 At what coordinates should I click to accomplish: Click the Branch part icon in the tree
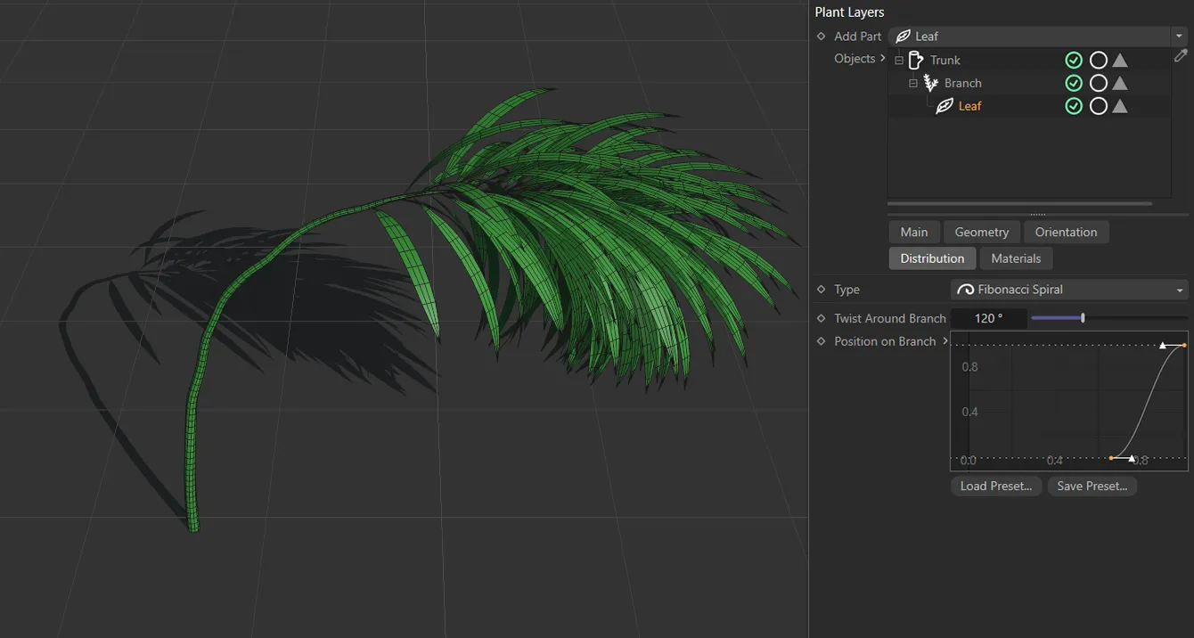point(931,82)
